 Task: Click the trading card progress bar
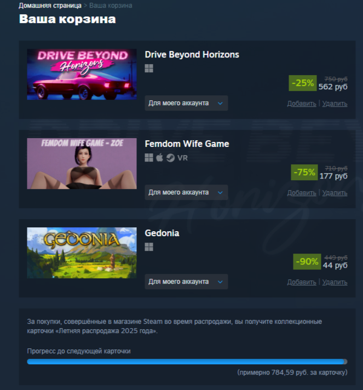187,362
